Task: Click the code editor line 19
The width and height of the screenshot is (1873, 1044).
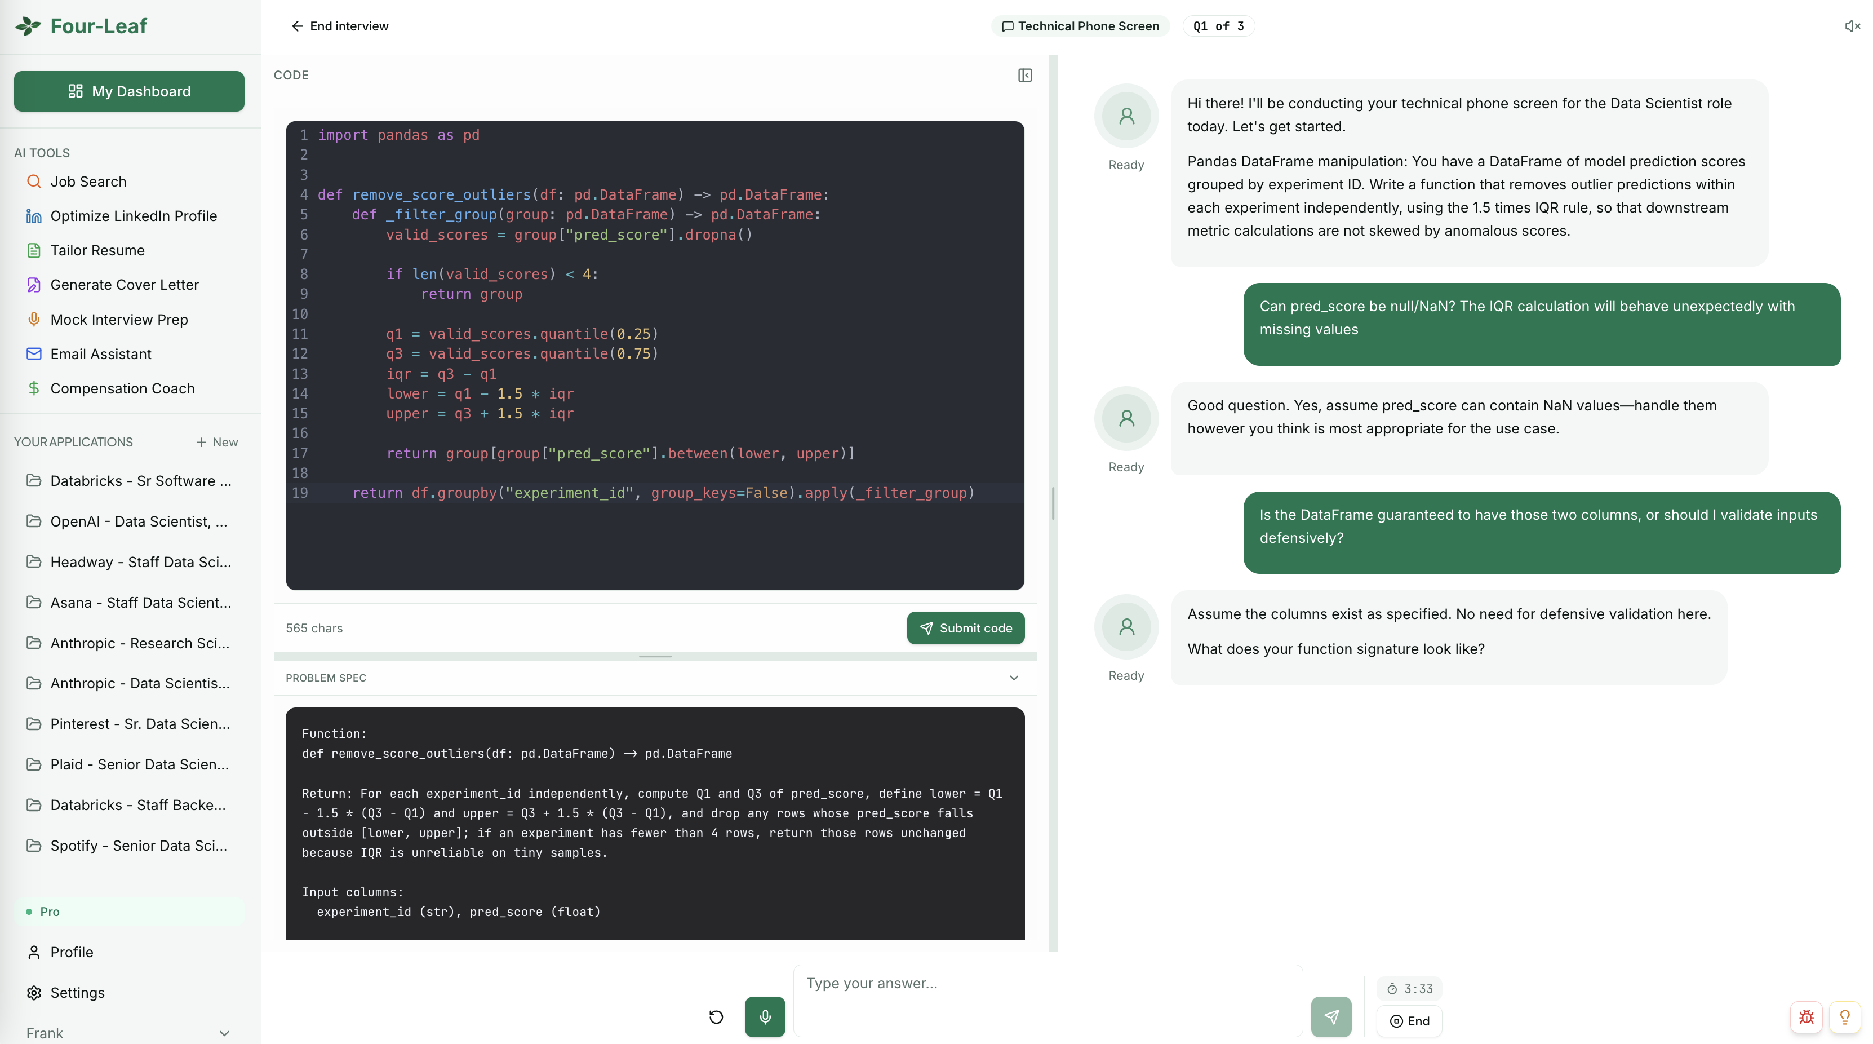Action: coord(654,493)
